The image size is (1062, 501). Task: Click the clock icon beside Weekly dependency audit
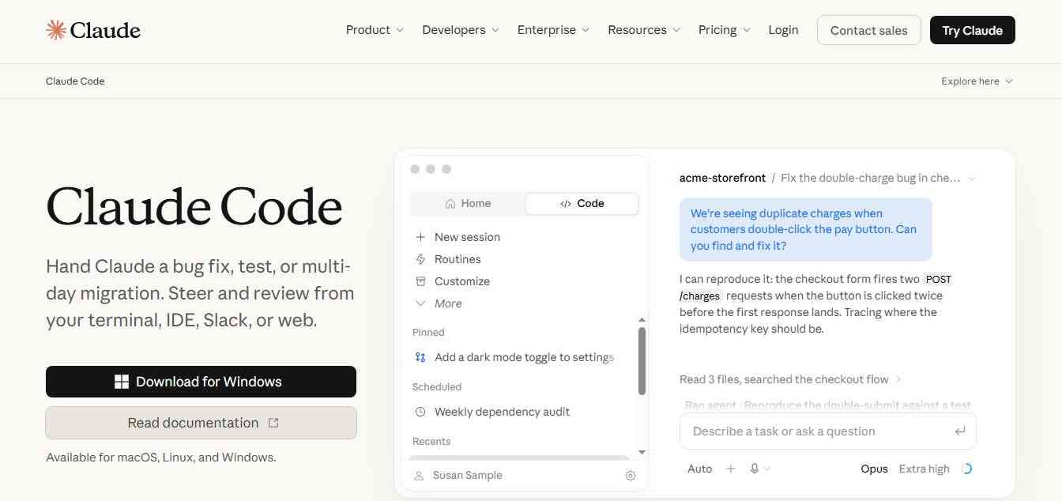(x=420, y=412)
